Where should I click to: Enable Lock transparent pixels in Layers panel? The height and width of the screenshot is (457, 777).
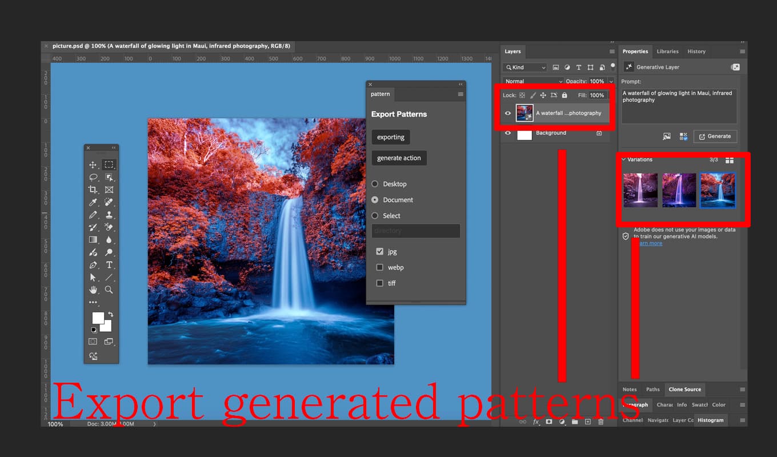coord(522,95)
